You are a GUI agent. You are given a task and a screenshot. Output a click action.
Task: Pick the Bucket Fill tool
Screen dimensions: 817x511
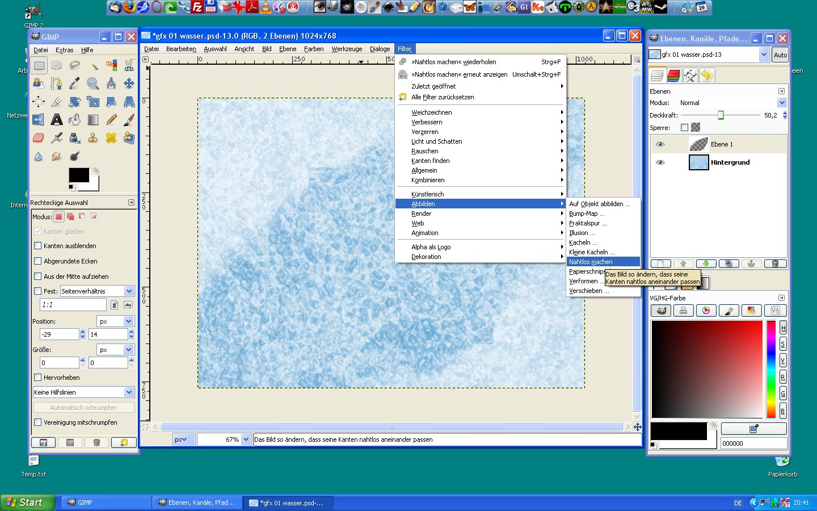(75, 120)
